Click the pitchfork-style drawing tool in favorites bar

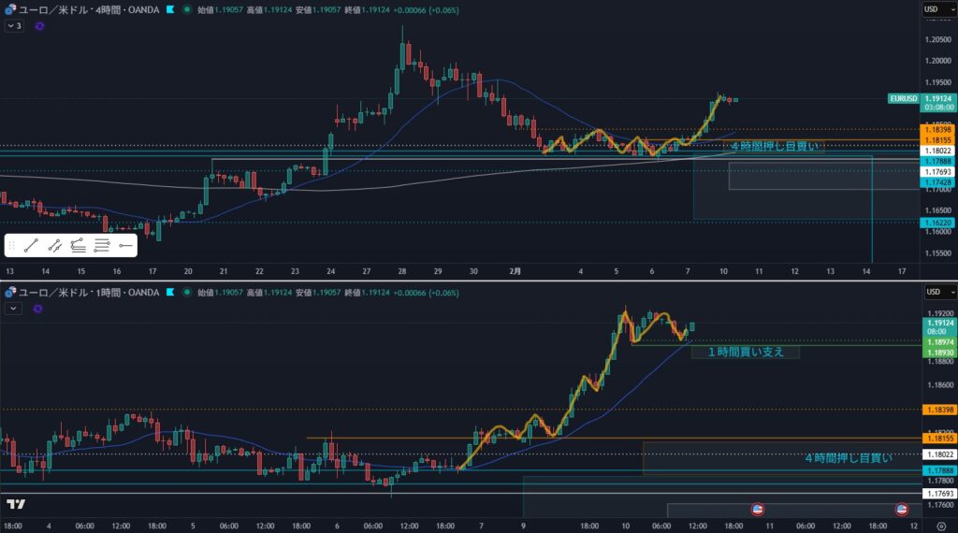tap(79, 246)
